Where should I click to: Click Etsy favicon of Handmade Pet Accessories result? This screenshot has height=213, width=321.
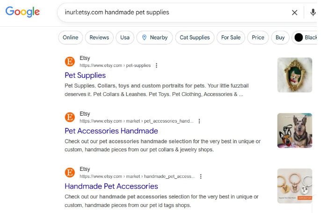click(70, 172)
